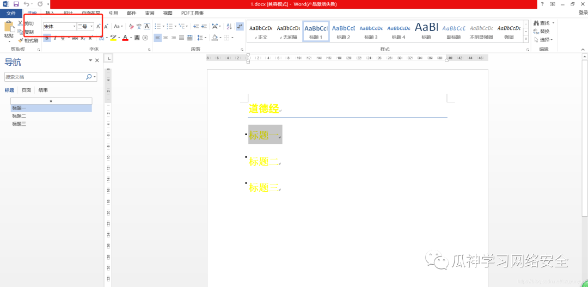The width and height of the screenshot is (588, 287).
Task: Decrease paragraph indent
Action: (x=196, y=26)
